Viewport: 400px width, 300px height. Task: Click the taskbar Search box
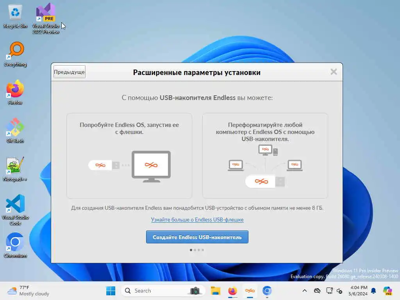(x=163, y=291)
